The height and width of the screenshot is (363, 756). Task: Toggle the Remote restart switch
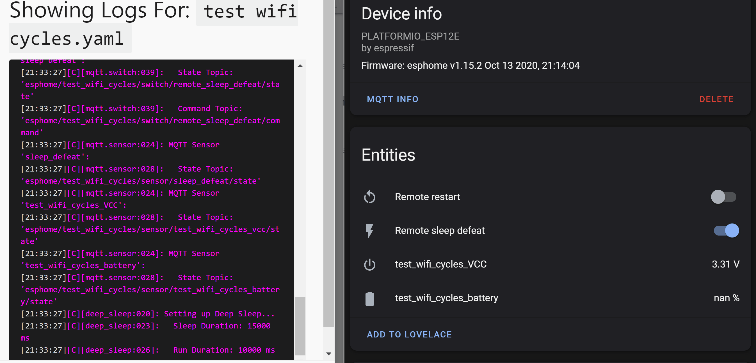tap(723, 197)
